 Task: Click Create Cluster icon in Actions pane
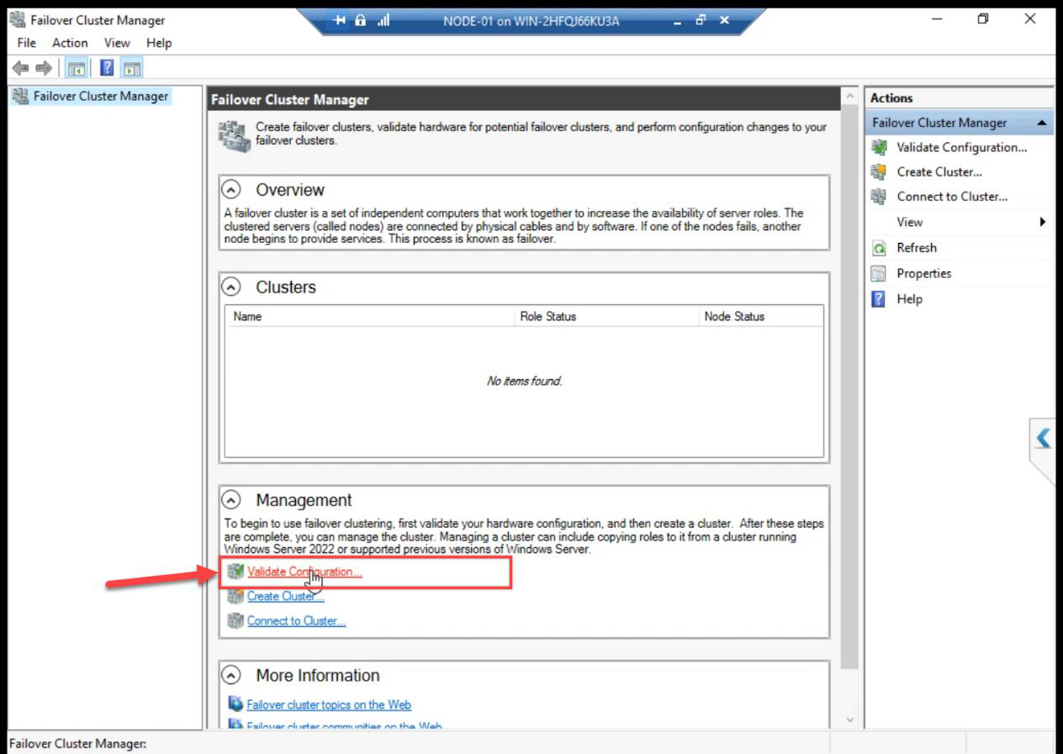879,171
